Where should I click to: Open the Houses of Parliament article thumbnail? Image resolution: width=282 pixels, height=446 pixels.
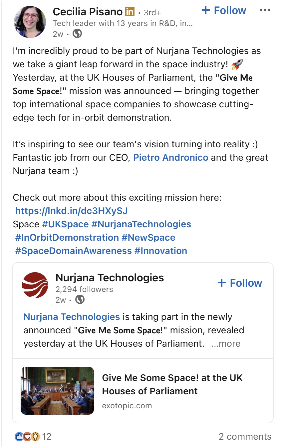point(57,391)
